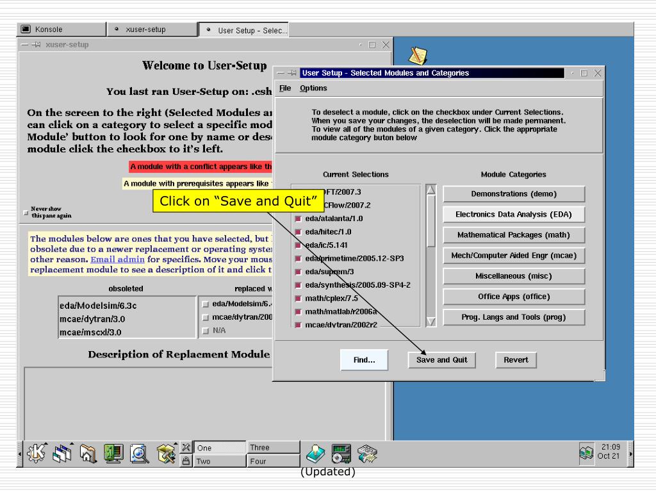Screen dimensions: 656x492
Task: Click the Description of Replacement Module text area
Action: click(x=205, y=404)
